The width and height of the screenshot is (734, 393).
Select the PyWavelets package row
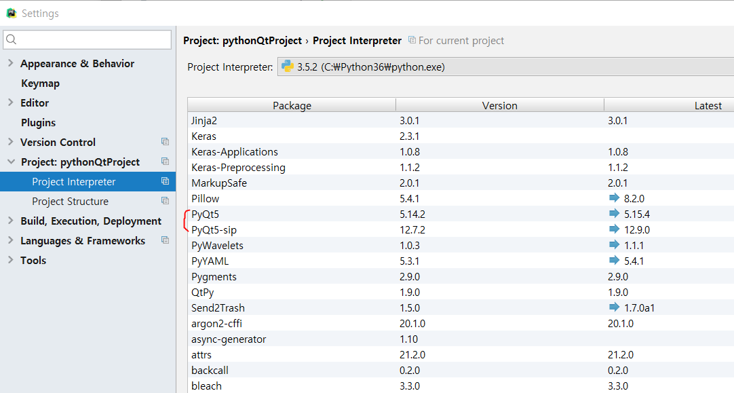pos(461,245)
